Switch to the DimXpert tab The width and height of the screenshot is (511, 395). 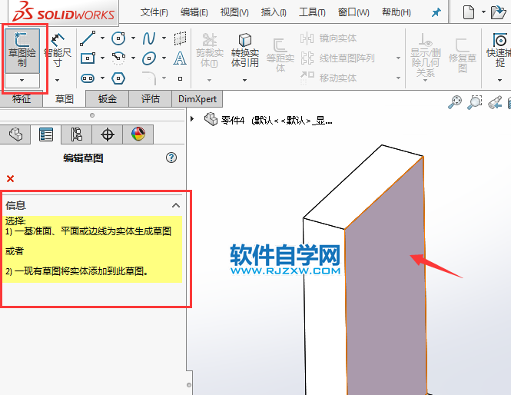coord(197,98)
